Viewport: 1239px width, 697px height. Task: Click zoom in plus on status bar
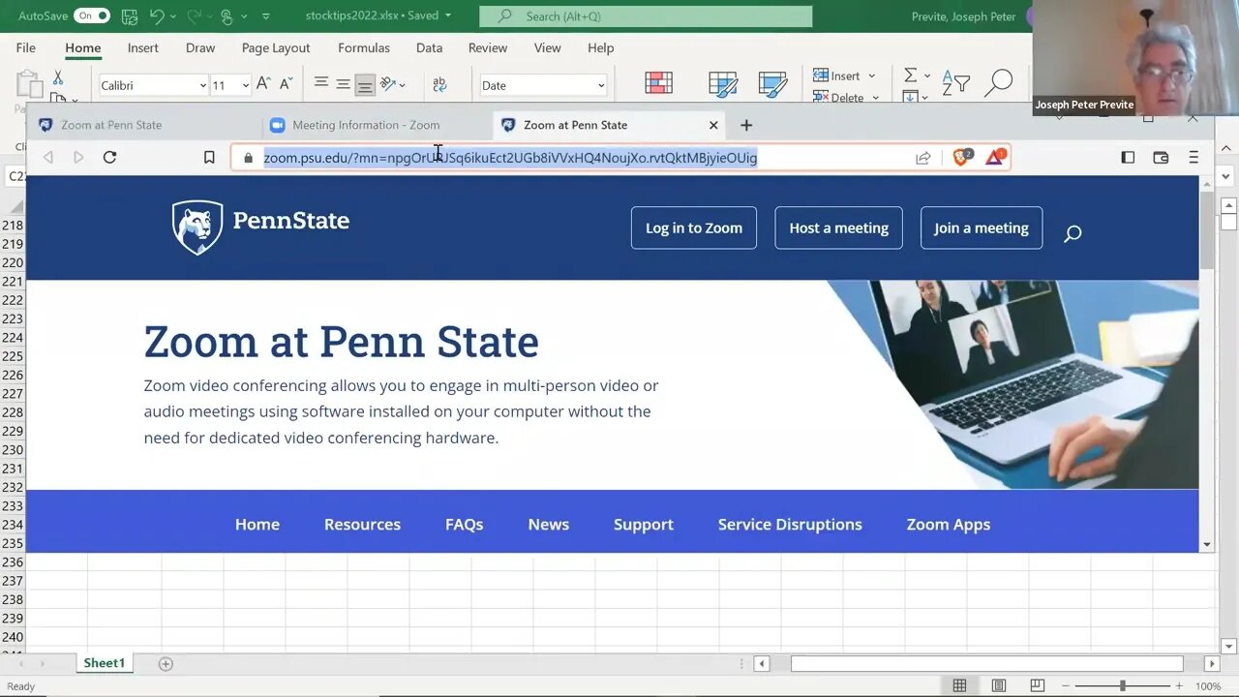click(1179, 685)
